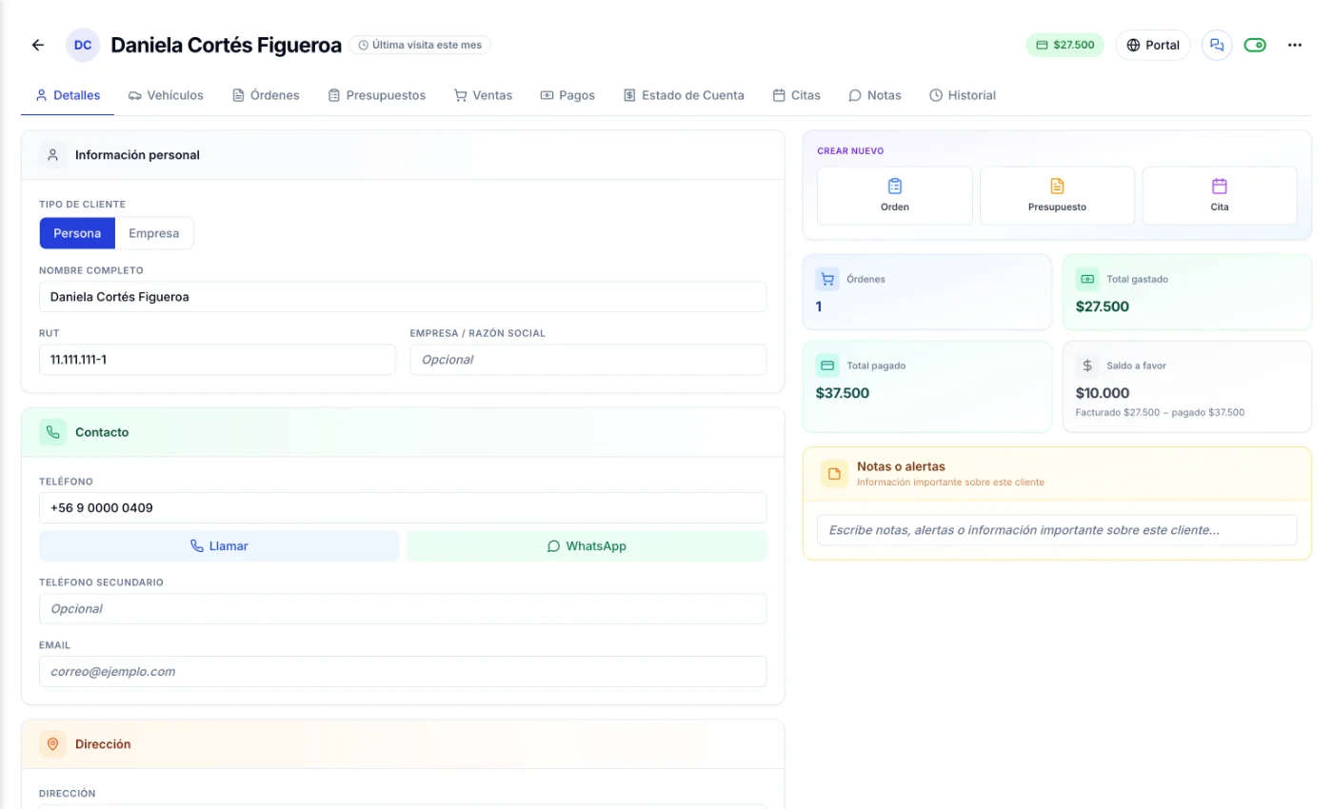Create a new Orden

(x=895, y=196)
